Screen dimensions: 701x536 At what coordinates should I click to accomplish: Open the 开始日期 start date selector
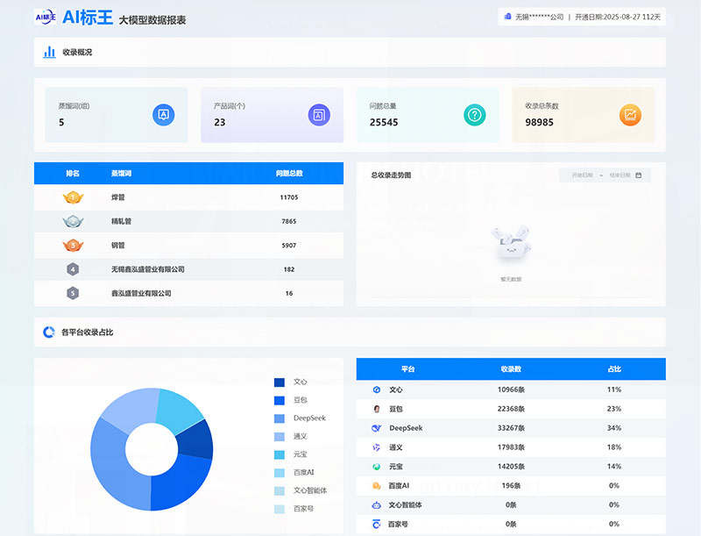click(x=582, y=175)
